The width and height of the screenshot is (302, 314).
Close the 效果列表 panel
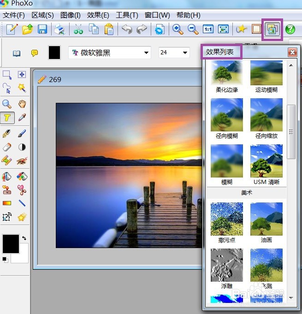coord(292,52)
